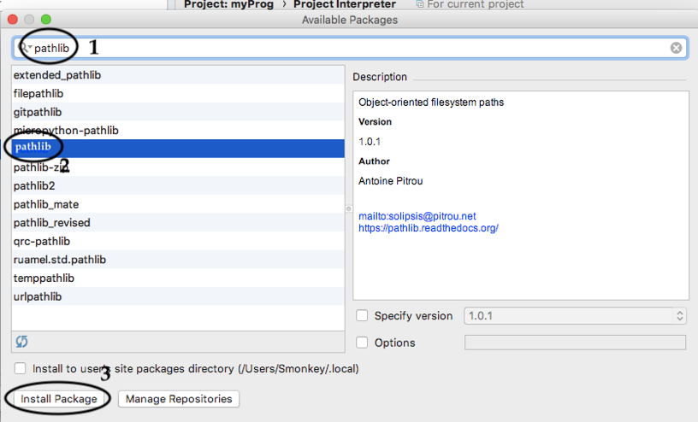Click the Options text field
This screenshot has height=422, width=698.
[575, 343]
